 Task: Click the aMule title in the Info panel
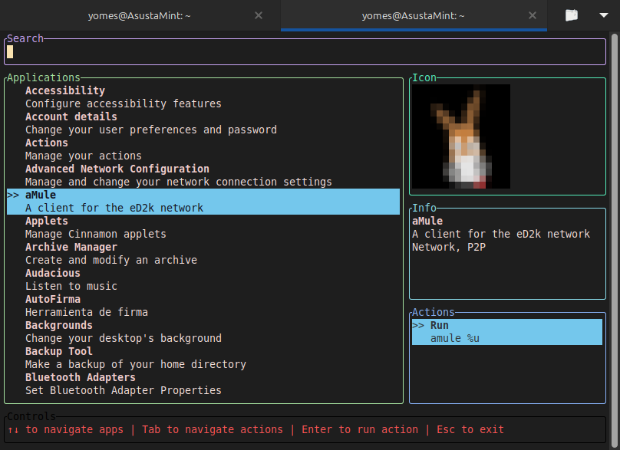tap(427, 221)
